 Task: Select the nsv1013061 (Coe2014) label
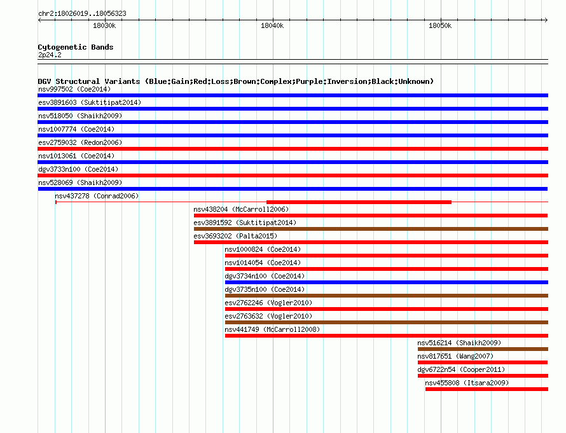click(x=76, y=156)
